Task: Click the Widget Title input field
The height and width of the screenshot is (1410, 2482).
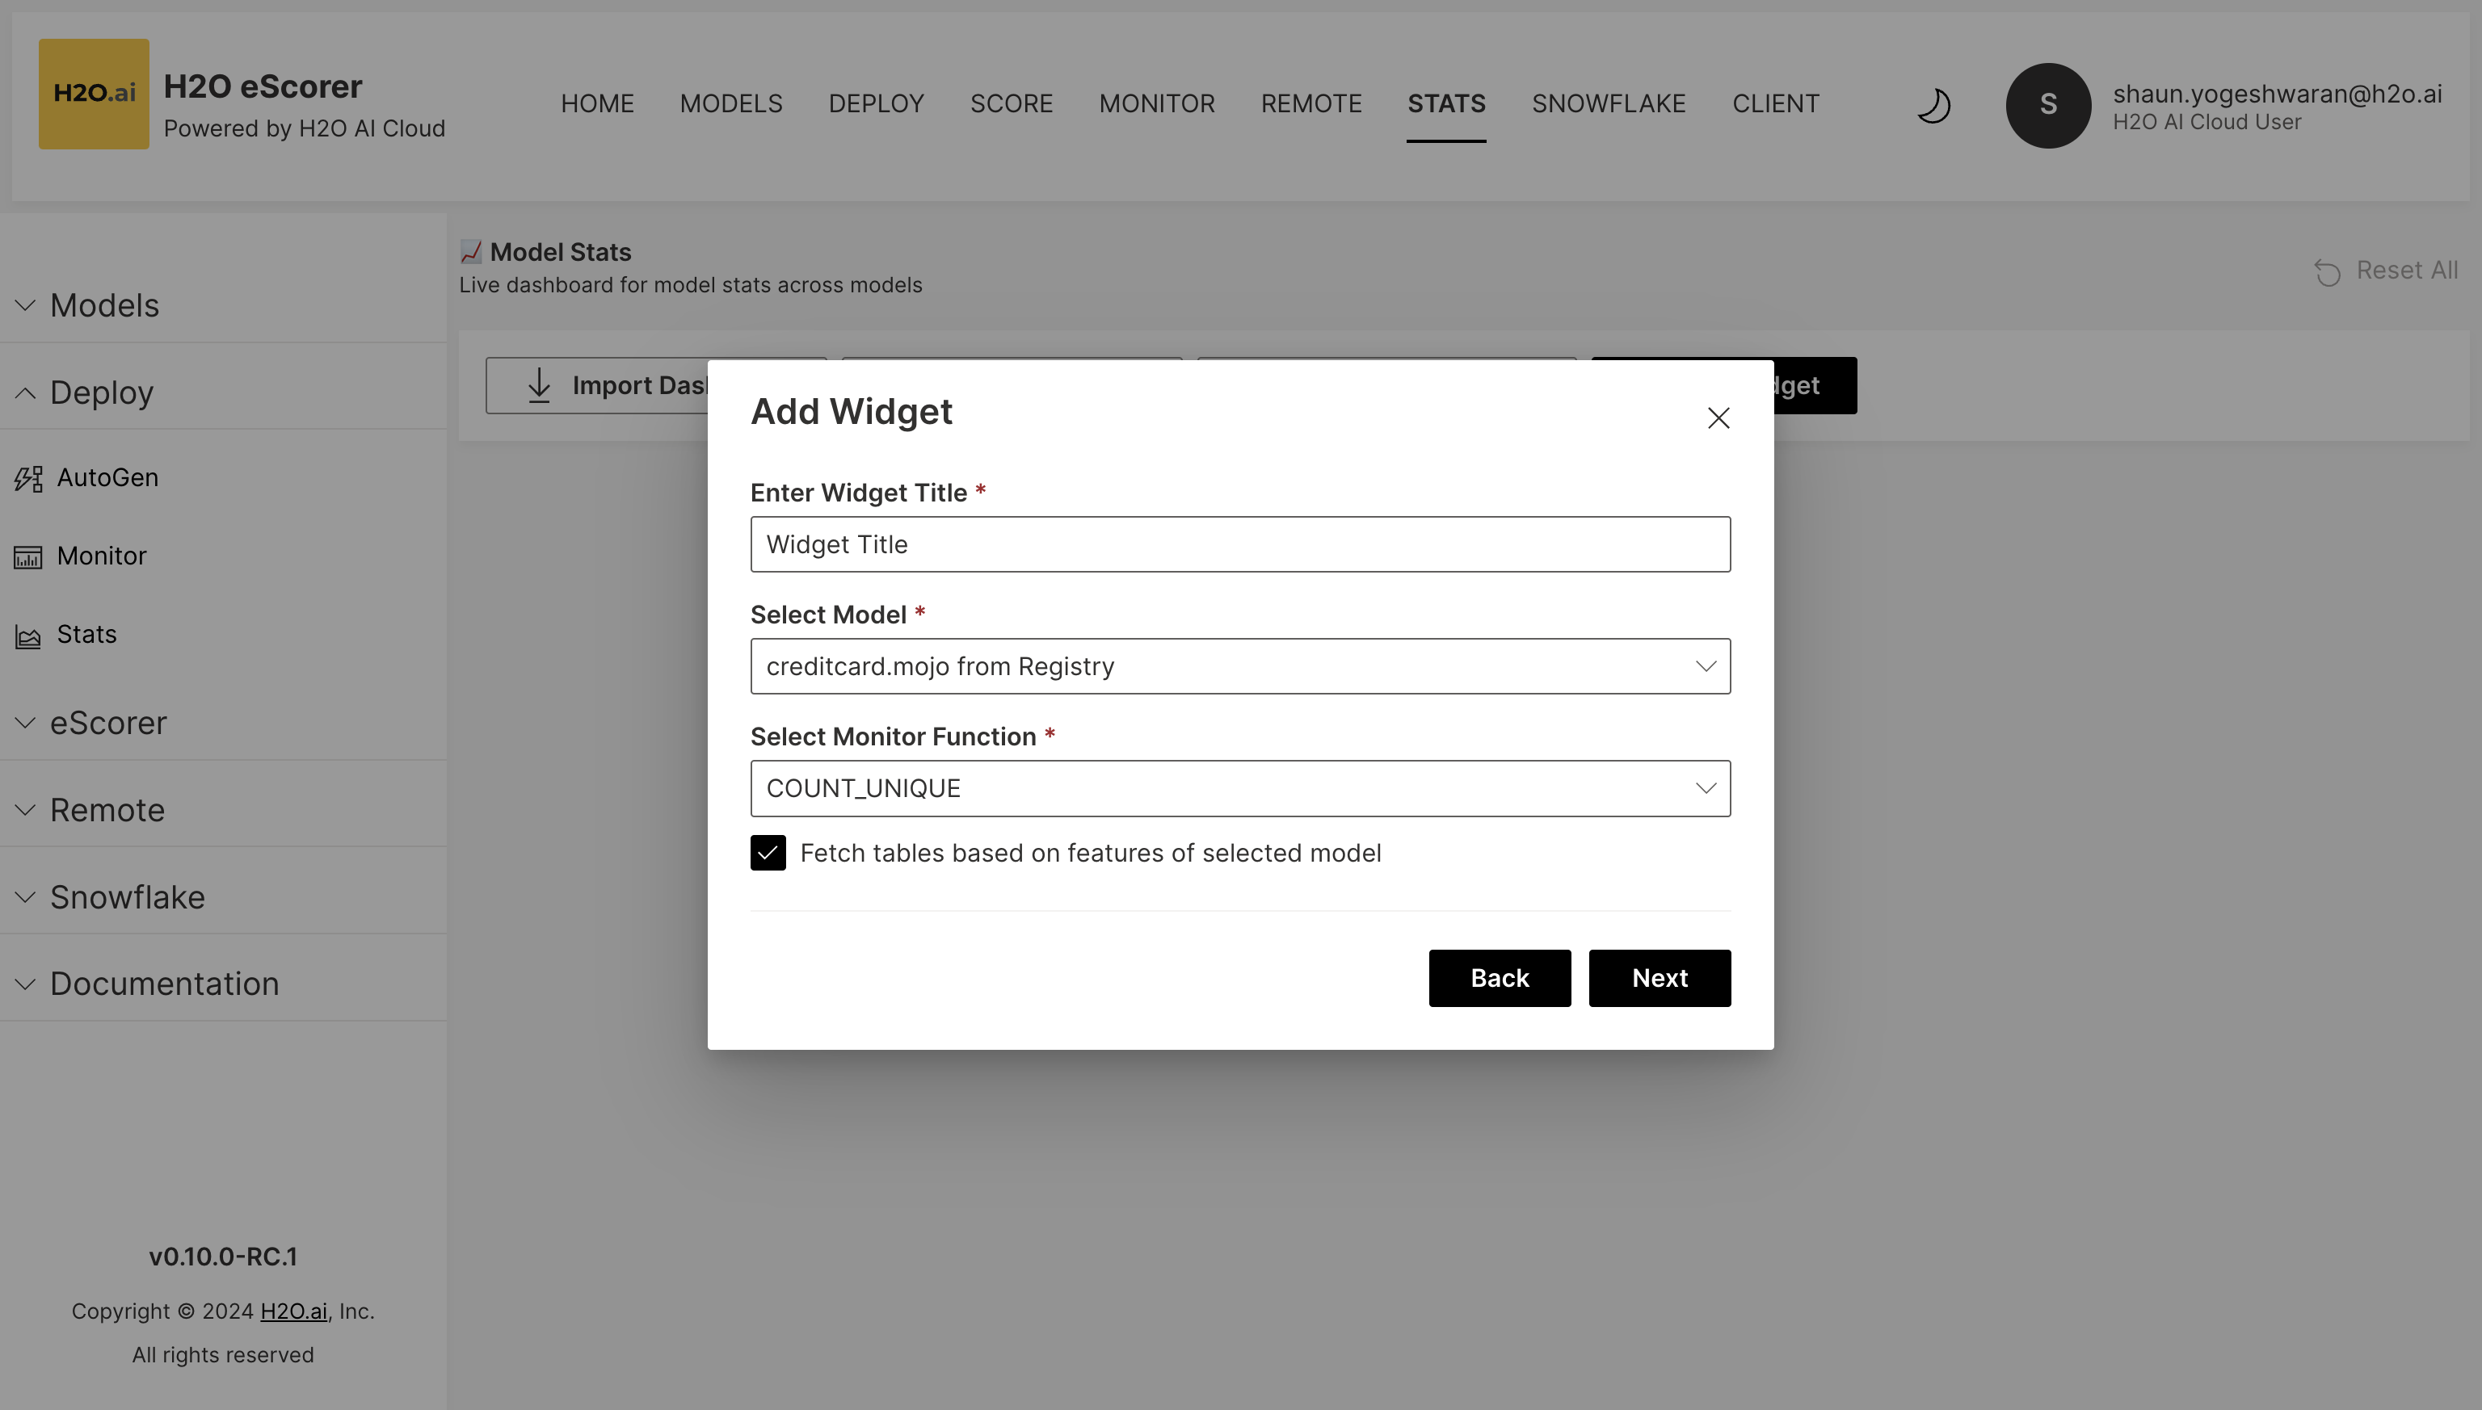Action: (x=1240, y=543)
